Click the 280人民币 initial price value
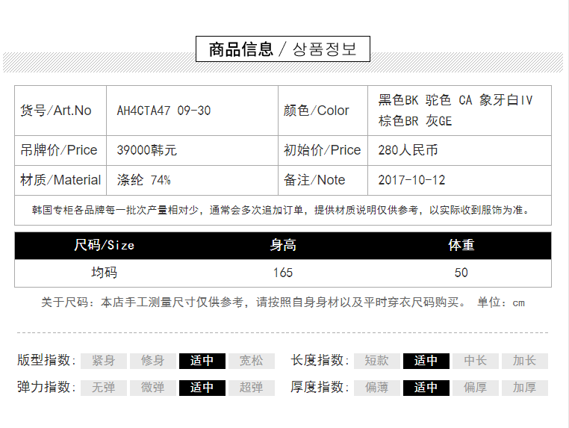The width and height of the screenshot is (569, 428). [x=408, y=150]
